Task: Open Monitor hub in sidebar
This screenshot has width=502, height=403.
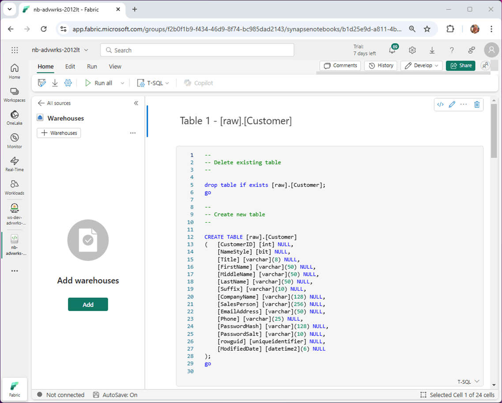Action: [x=15, y=138]
